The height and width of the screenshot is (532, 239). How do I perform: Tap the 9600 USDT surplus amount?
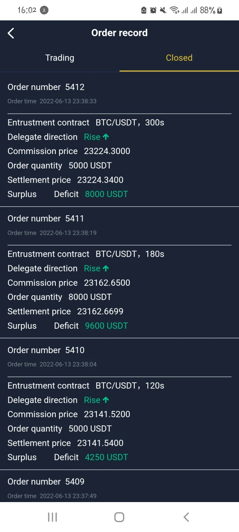(x=106, y=326)
